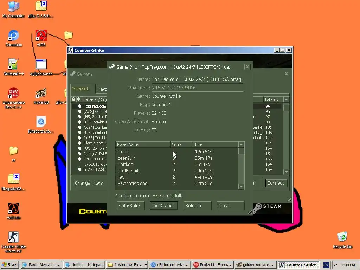Click the Steam icon in Game Info title
Viewport: 360px width, 270px height.
112,67
